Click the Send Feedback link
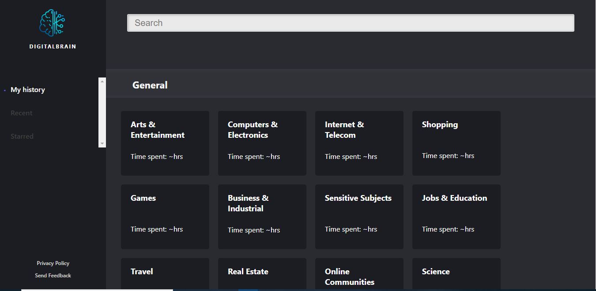596x291 pixels. click(53, 276)
